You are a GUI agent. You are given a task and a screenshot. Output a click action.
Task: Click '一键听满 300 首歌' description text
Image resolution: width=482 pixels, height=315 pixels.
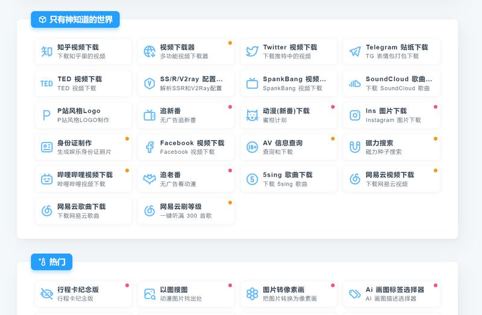click(186, 216)
